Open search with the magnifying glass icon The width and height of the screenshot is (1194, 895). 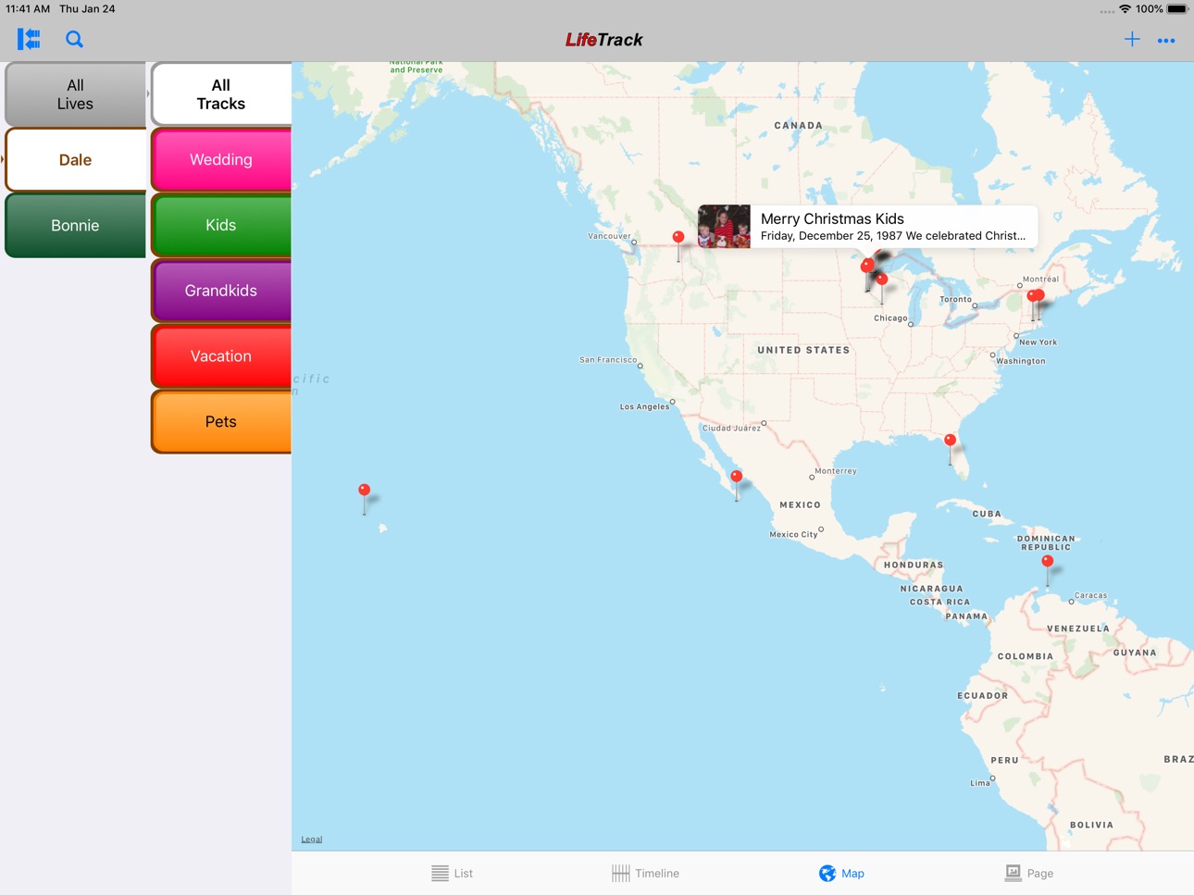74,39
